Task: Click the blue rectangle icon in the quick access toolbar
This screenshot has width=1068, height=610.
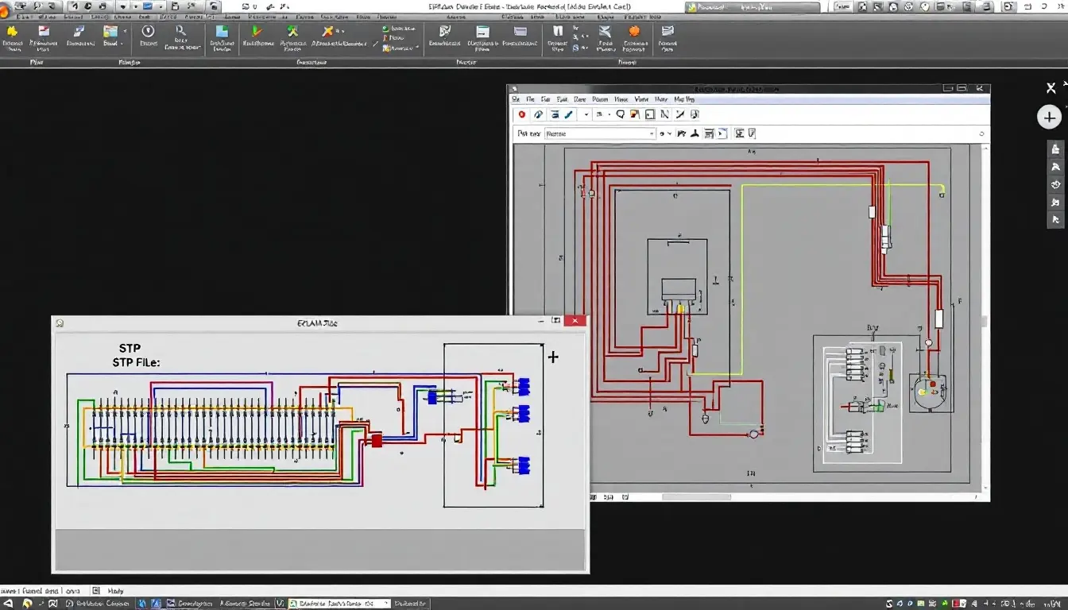Action: [147, 6]
